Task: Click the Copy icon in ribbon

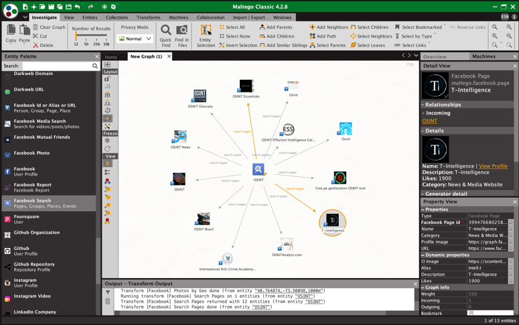Action: [x=11, y=30]
